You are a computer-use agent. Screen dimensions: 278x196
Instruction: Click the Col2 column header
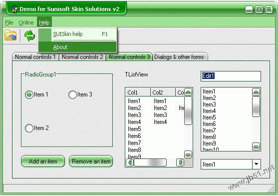(163, 92)
